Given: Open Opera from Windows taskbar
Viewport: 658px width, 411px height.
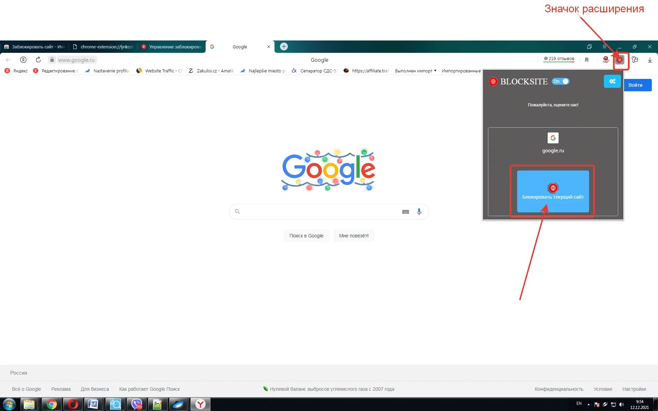Looking at the screenshot, I should (x=73, y=404).
